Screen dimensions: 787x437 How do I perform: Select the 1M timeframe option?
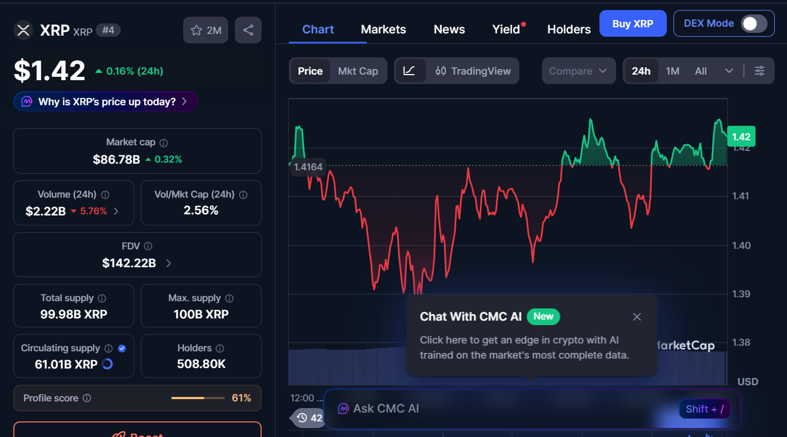point(672,71)
